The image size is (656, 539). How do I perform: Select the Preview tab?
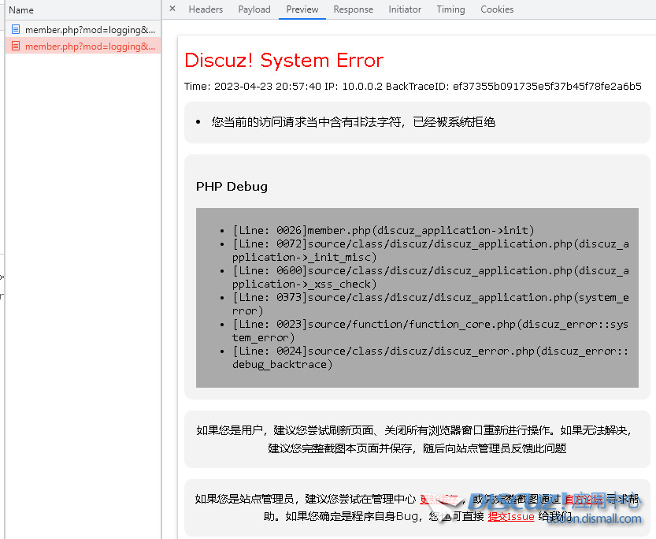pyautogui.click(x=302, y=9)
